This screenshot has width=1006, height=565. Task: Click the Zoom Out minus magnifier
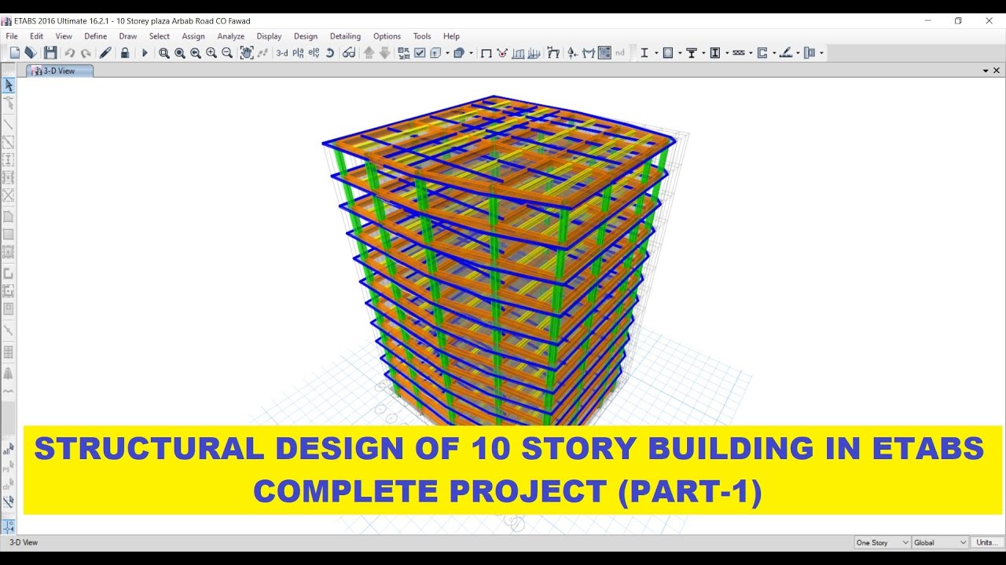[227, 53]
